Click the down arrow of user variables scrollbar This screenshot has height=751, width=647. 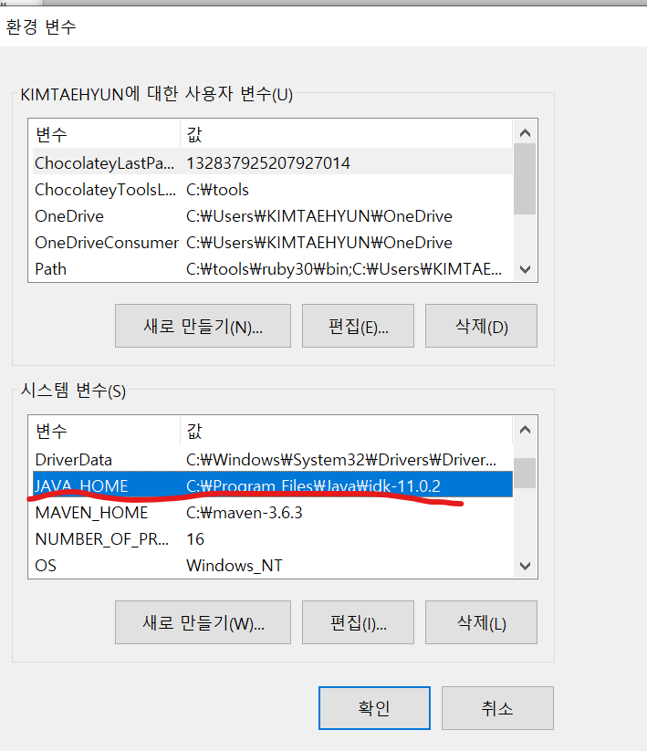[525, 269]
